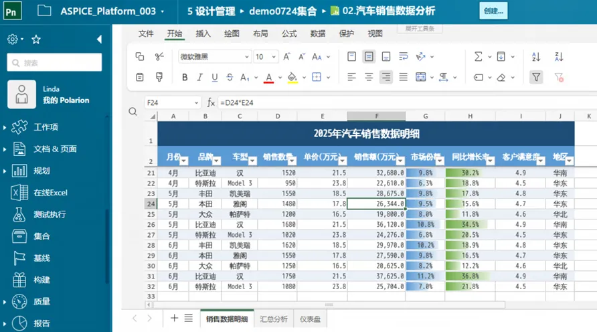597x332 pixels.
Task: Click the eraser clear icon
Action: point(501,77)
